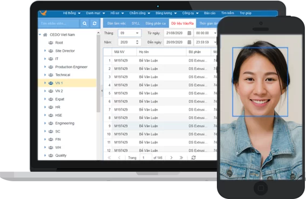This screenshot has width=306, height=199.
Task: Select row 9 Bế Văn Luân
Action: coord(160,126)
